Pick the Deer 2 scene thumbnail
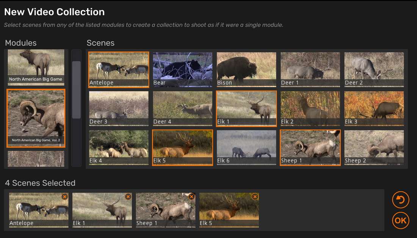Screen dimensions: 417x238 tap(374, 70)
